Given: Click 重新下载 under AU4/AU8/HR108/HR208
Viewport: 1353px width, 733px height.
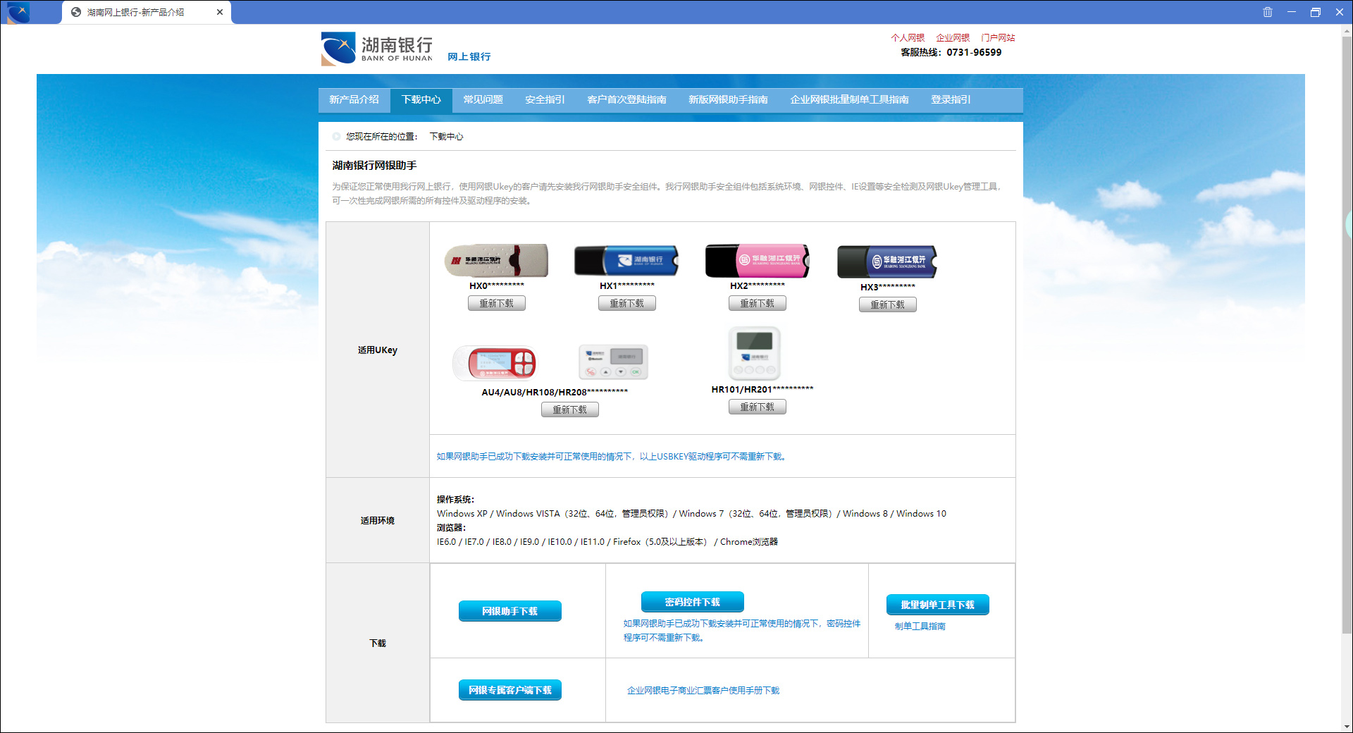Looking at the screenshot, I should tap(570, 409).
